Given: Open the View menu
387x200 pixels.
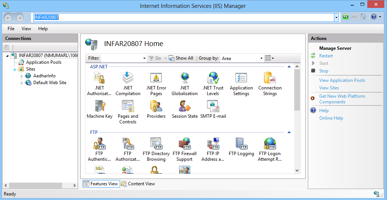Looking at the screenshot, I should click(x=26, y=29).
